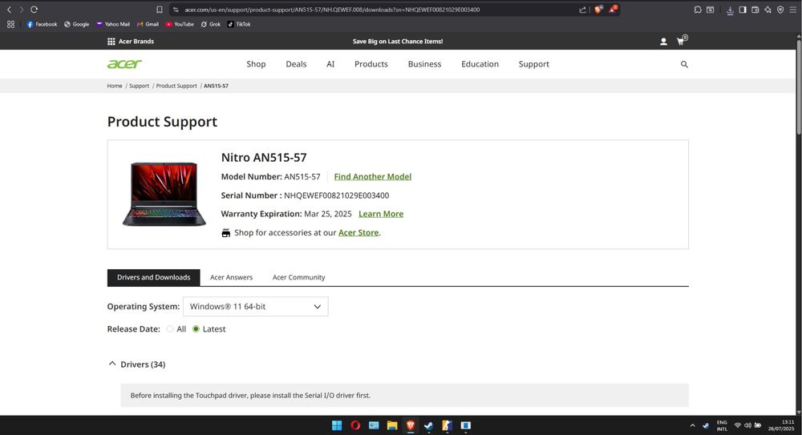The image size is (802, 435).
Task: Toggle browser sidebar panel icon
Action: (x=743, y=9)
